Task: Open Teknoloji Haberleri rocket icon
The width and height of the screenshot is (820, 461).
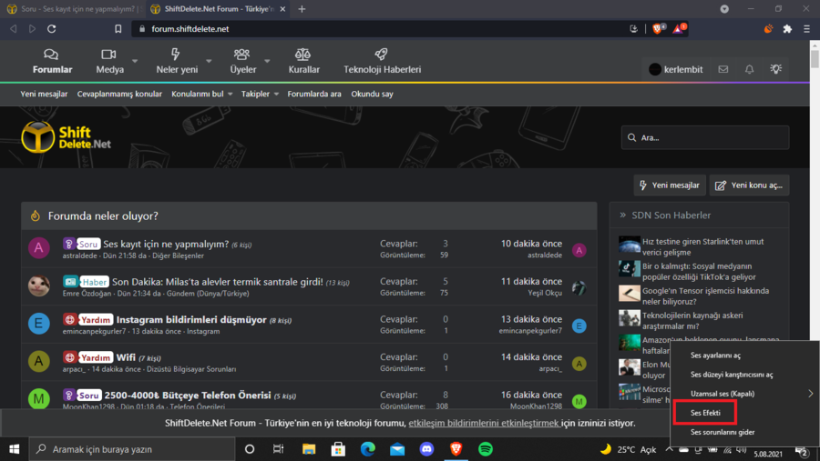Action: tap(382, 55)
